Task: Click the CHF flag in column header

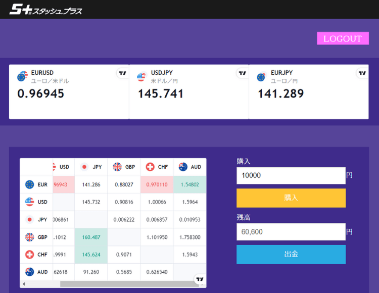Action: click(150, 167)
